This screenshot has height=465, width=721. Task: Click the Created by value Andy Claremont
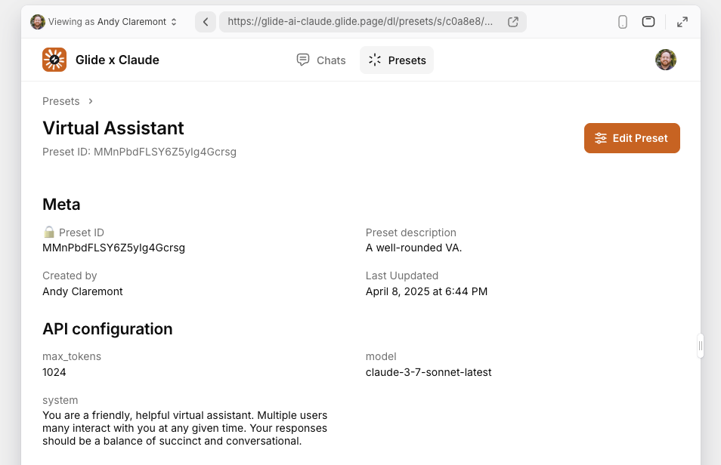click(82, 291)
